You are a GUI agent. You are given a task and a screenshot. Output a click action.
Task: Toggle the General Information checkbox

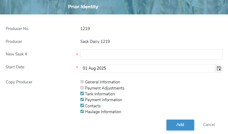tap(82, 82)
